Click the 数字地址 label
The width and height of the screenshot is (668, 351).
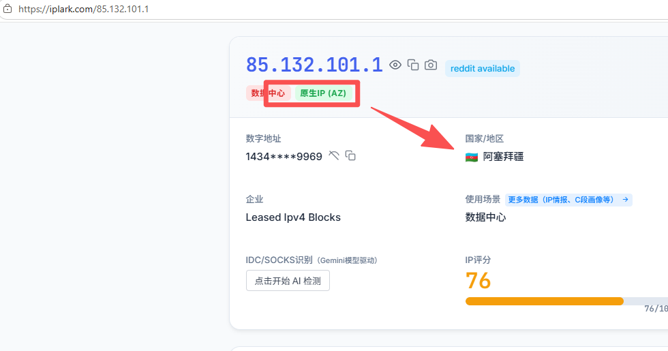263,138
